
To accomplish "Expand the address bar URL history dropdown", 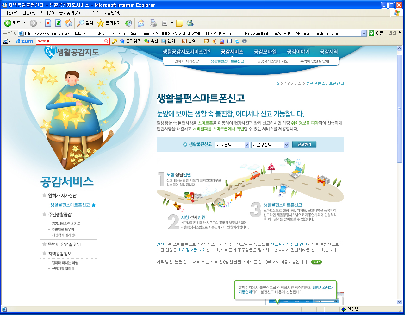I will (x=364, y=33).
